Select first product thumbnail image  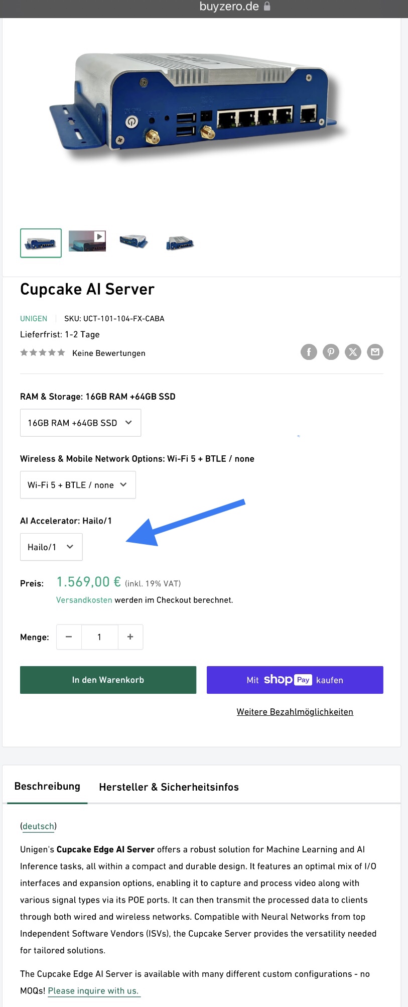(41, 243)
